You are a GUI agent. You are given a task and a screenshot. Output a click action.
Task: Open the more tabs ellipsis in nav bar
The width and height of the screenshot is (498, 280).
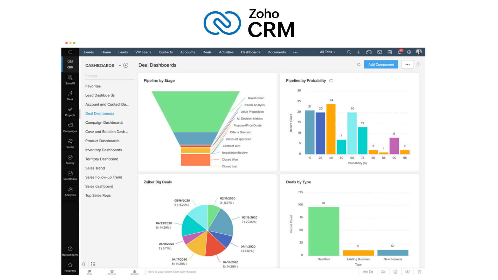[295, 52]
